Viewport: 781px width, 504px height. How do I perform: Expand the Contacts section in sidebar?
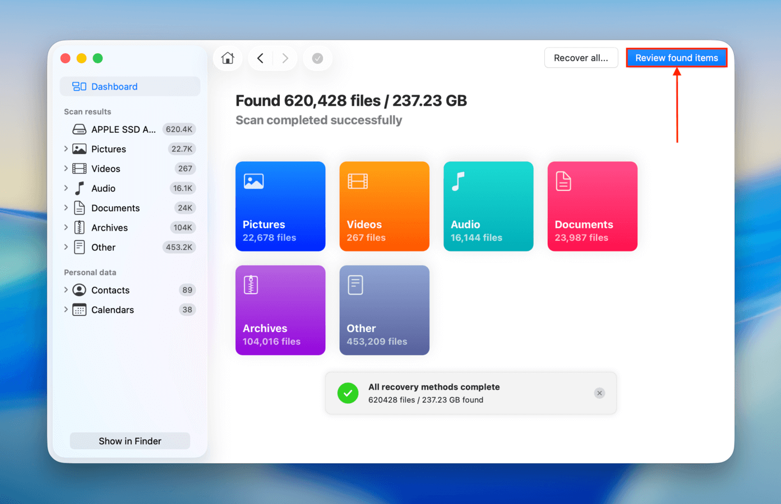pyautogui.click(x=66, y=290)
